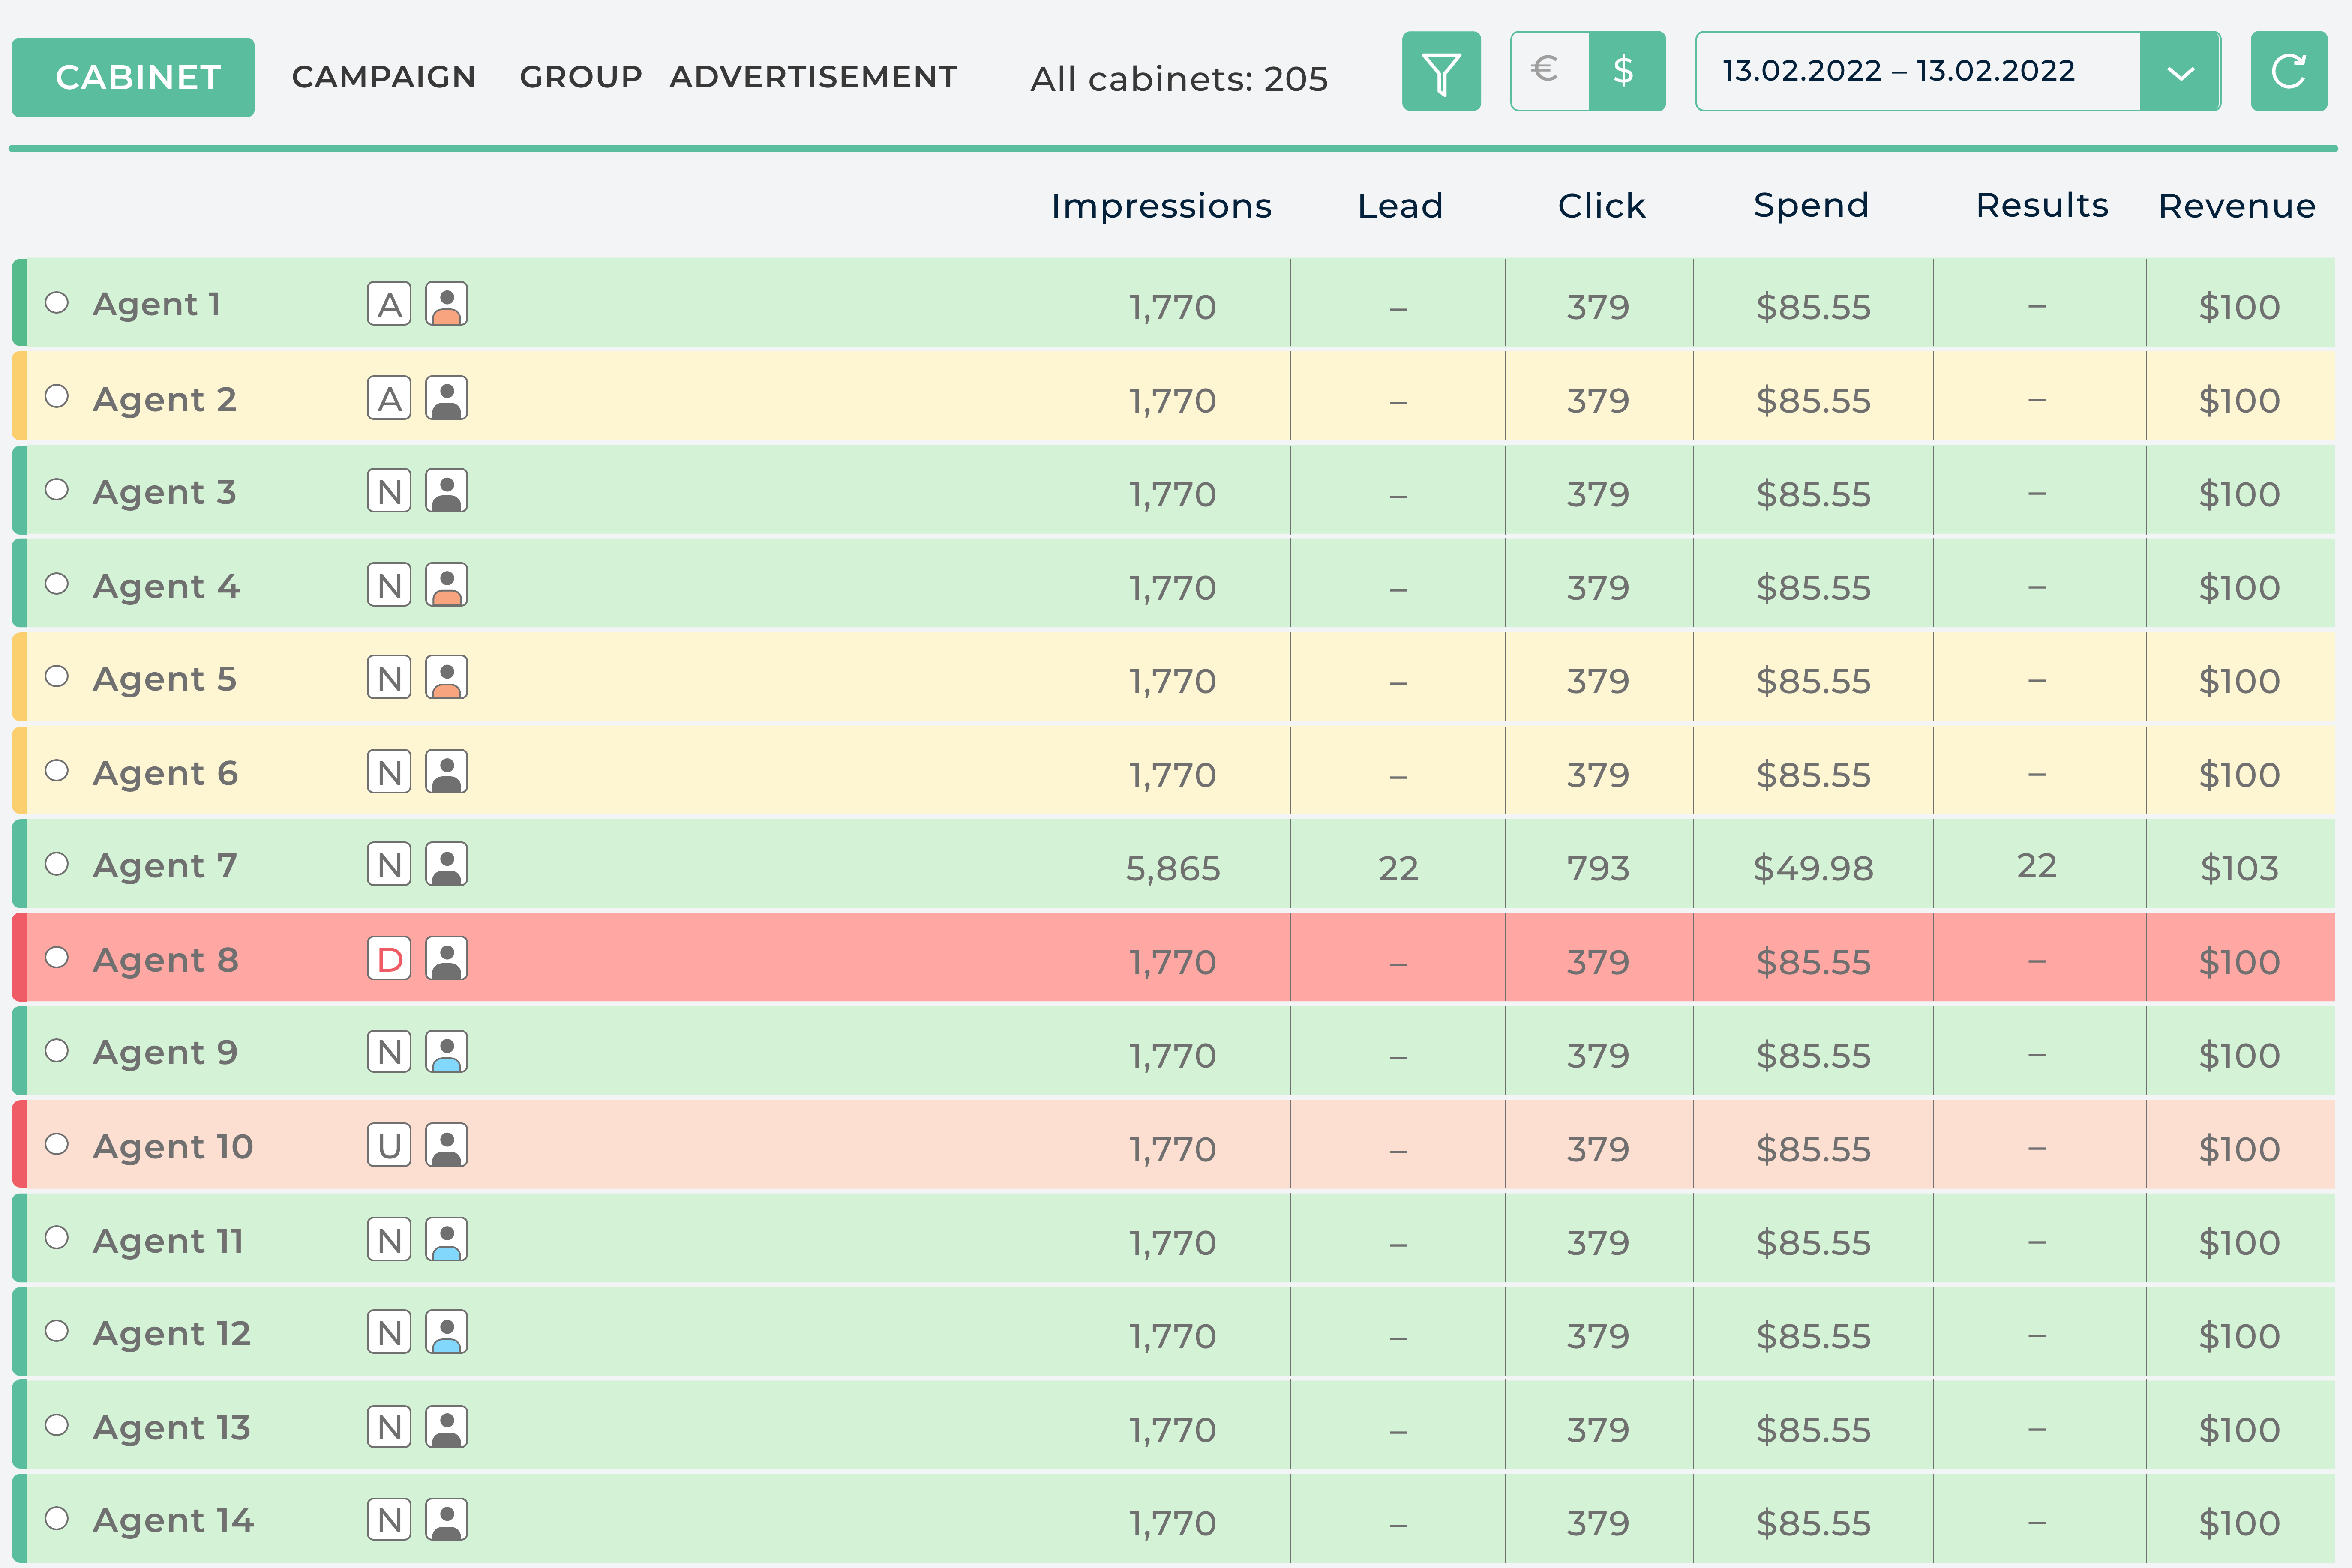This screenshot has height=1568, width=2352.
Task: Select the Agent 1 radio button
Action: tap(57, 302)
